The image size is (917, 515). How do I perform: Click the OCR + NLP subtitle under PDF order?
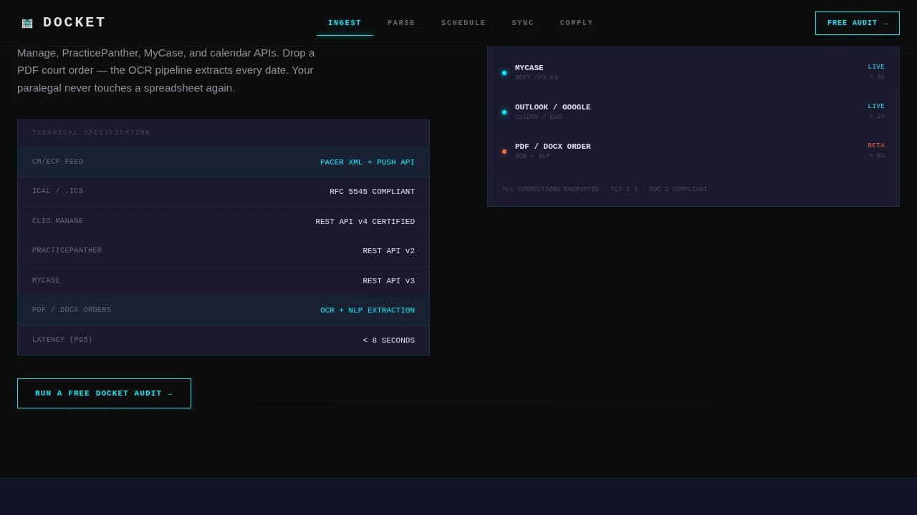pos(532,157)
